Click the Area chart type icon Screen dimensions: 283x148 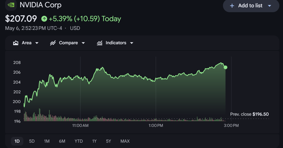pyautogui.click(x=16, y=43)
